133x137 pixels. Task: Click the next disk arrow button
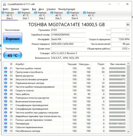tap(128, 24)
